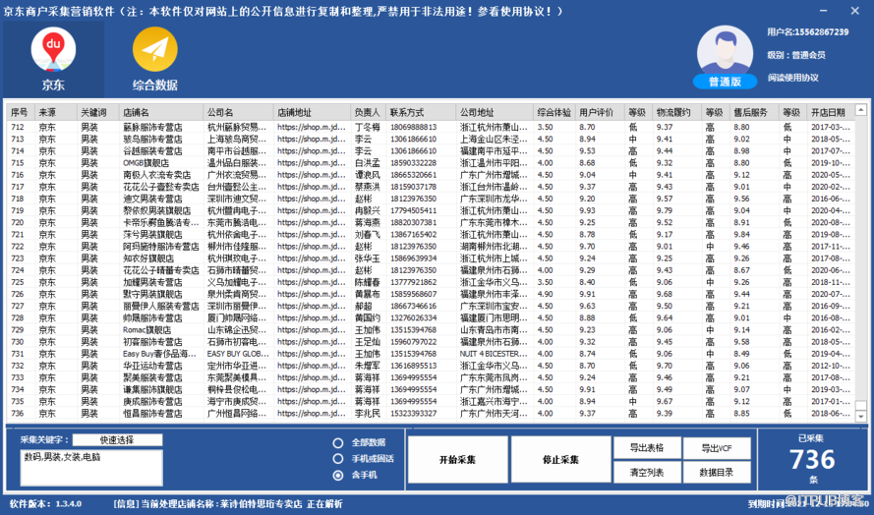The image size is (874, 515).
Task: Click the table scrollbar down arrow
Action: tap(860, 416)
